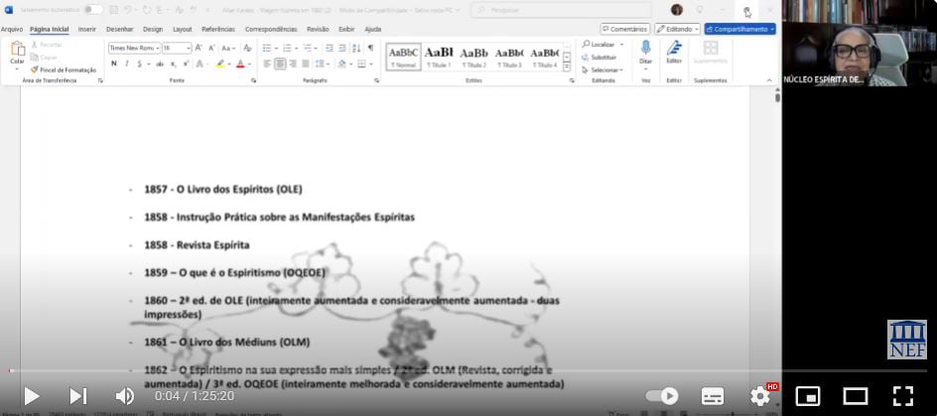Switch to theater mode
The image size is (937, 416).
point(856,396)
